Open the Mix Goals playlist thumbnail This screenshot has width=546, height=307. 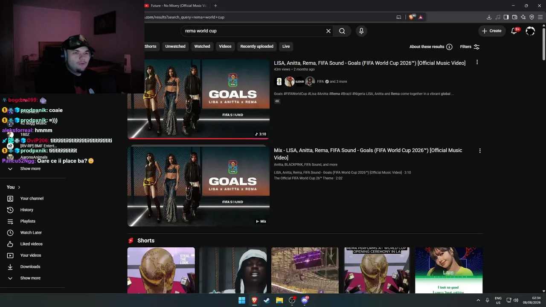coord(198,186)
